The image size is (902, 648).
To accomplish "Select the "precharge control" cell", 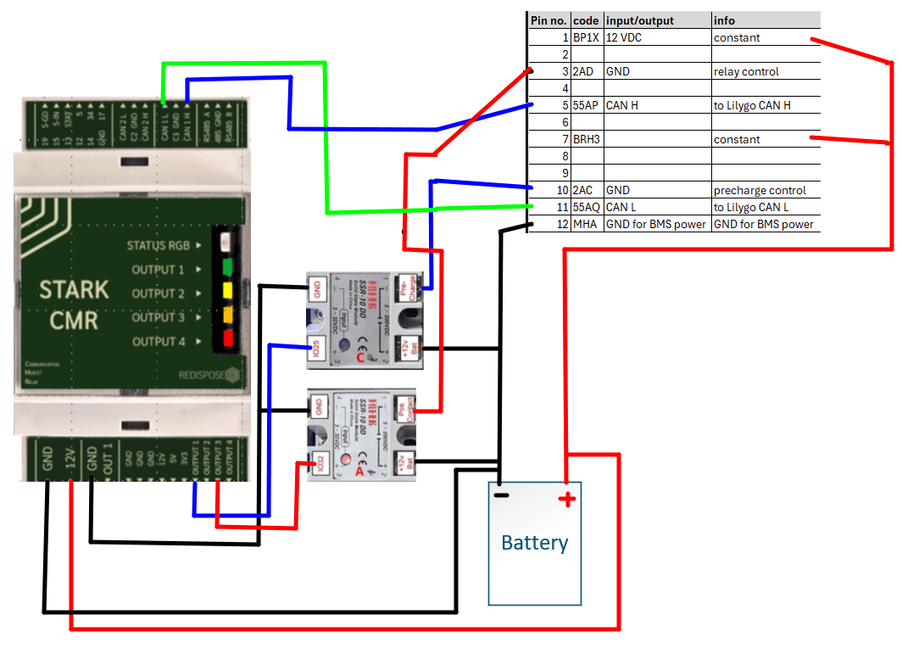I will tap(760, 190).
